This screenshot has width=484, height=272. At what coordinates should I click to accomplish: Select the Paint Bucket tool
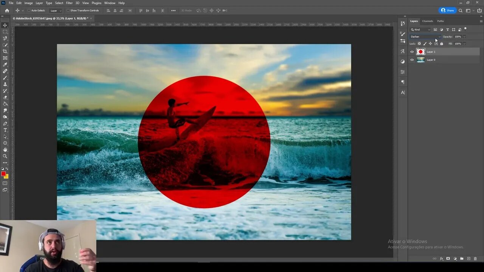coord(5,104)
